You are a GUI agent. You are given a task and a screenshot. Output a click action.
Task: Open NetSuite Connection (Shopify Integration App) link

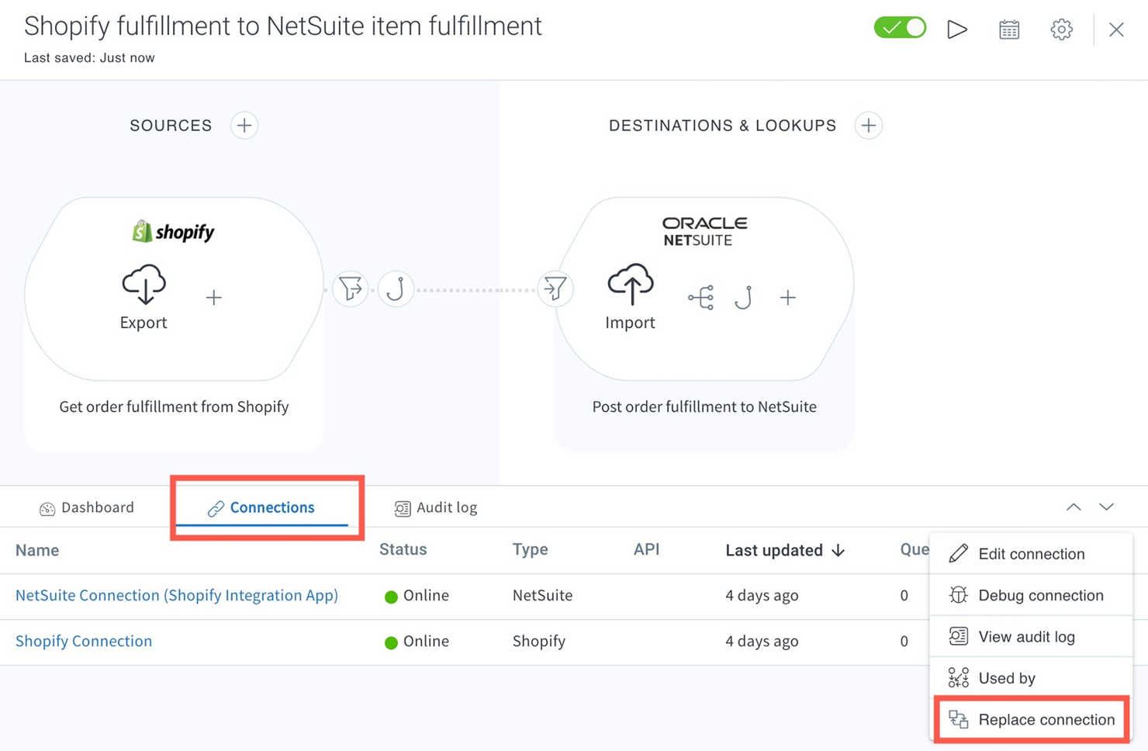(177, 595)
